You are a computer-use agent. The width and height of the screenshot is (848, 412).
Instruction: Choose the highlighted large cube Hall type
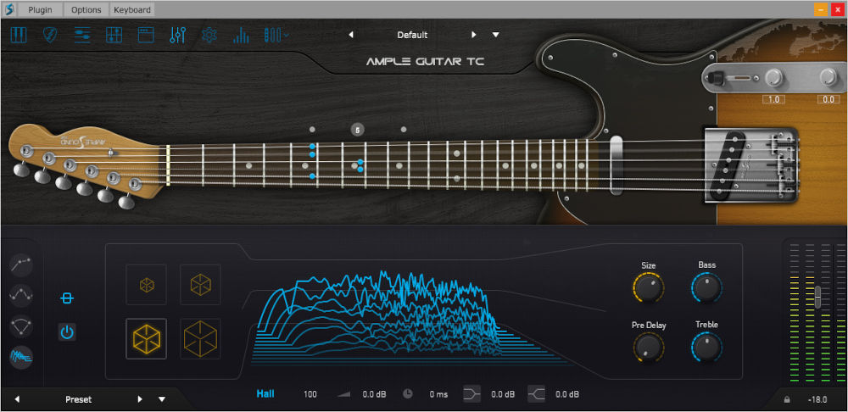pos(147,339)
